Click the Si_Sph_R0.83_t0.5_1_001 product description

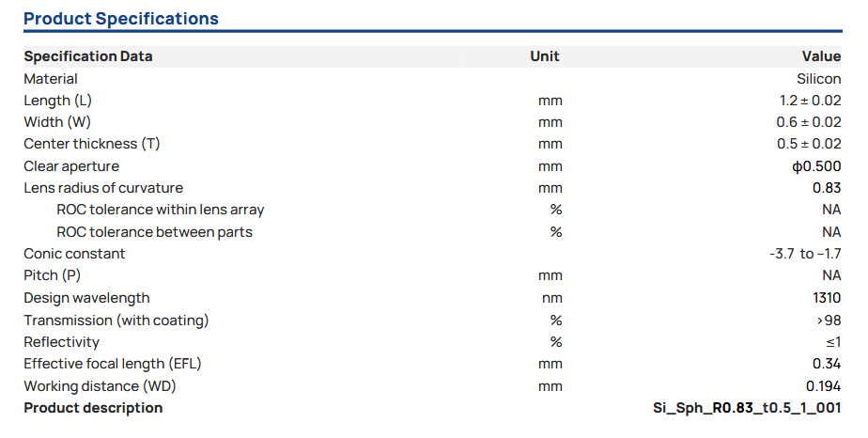(747, 408)
